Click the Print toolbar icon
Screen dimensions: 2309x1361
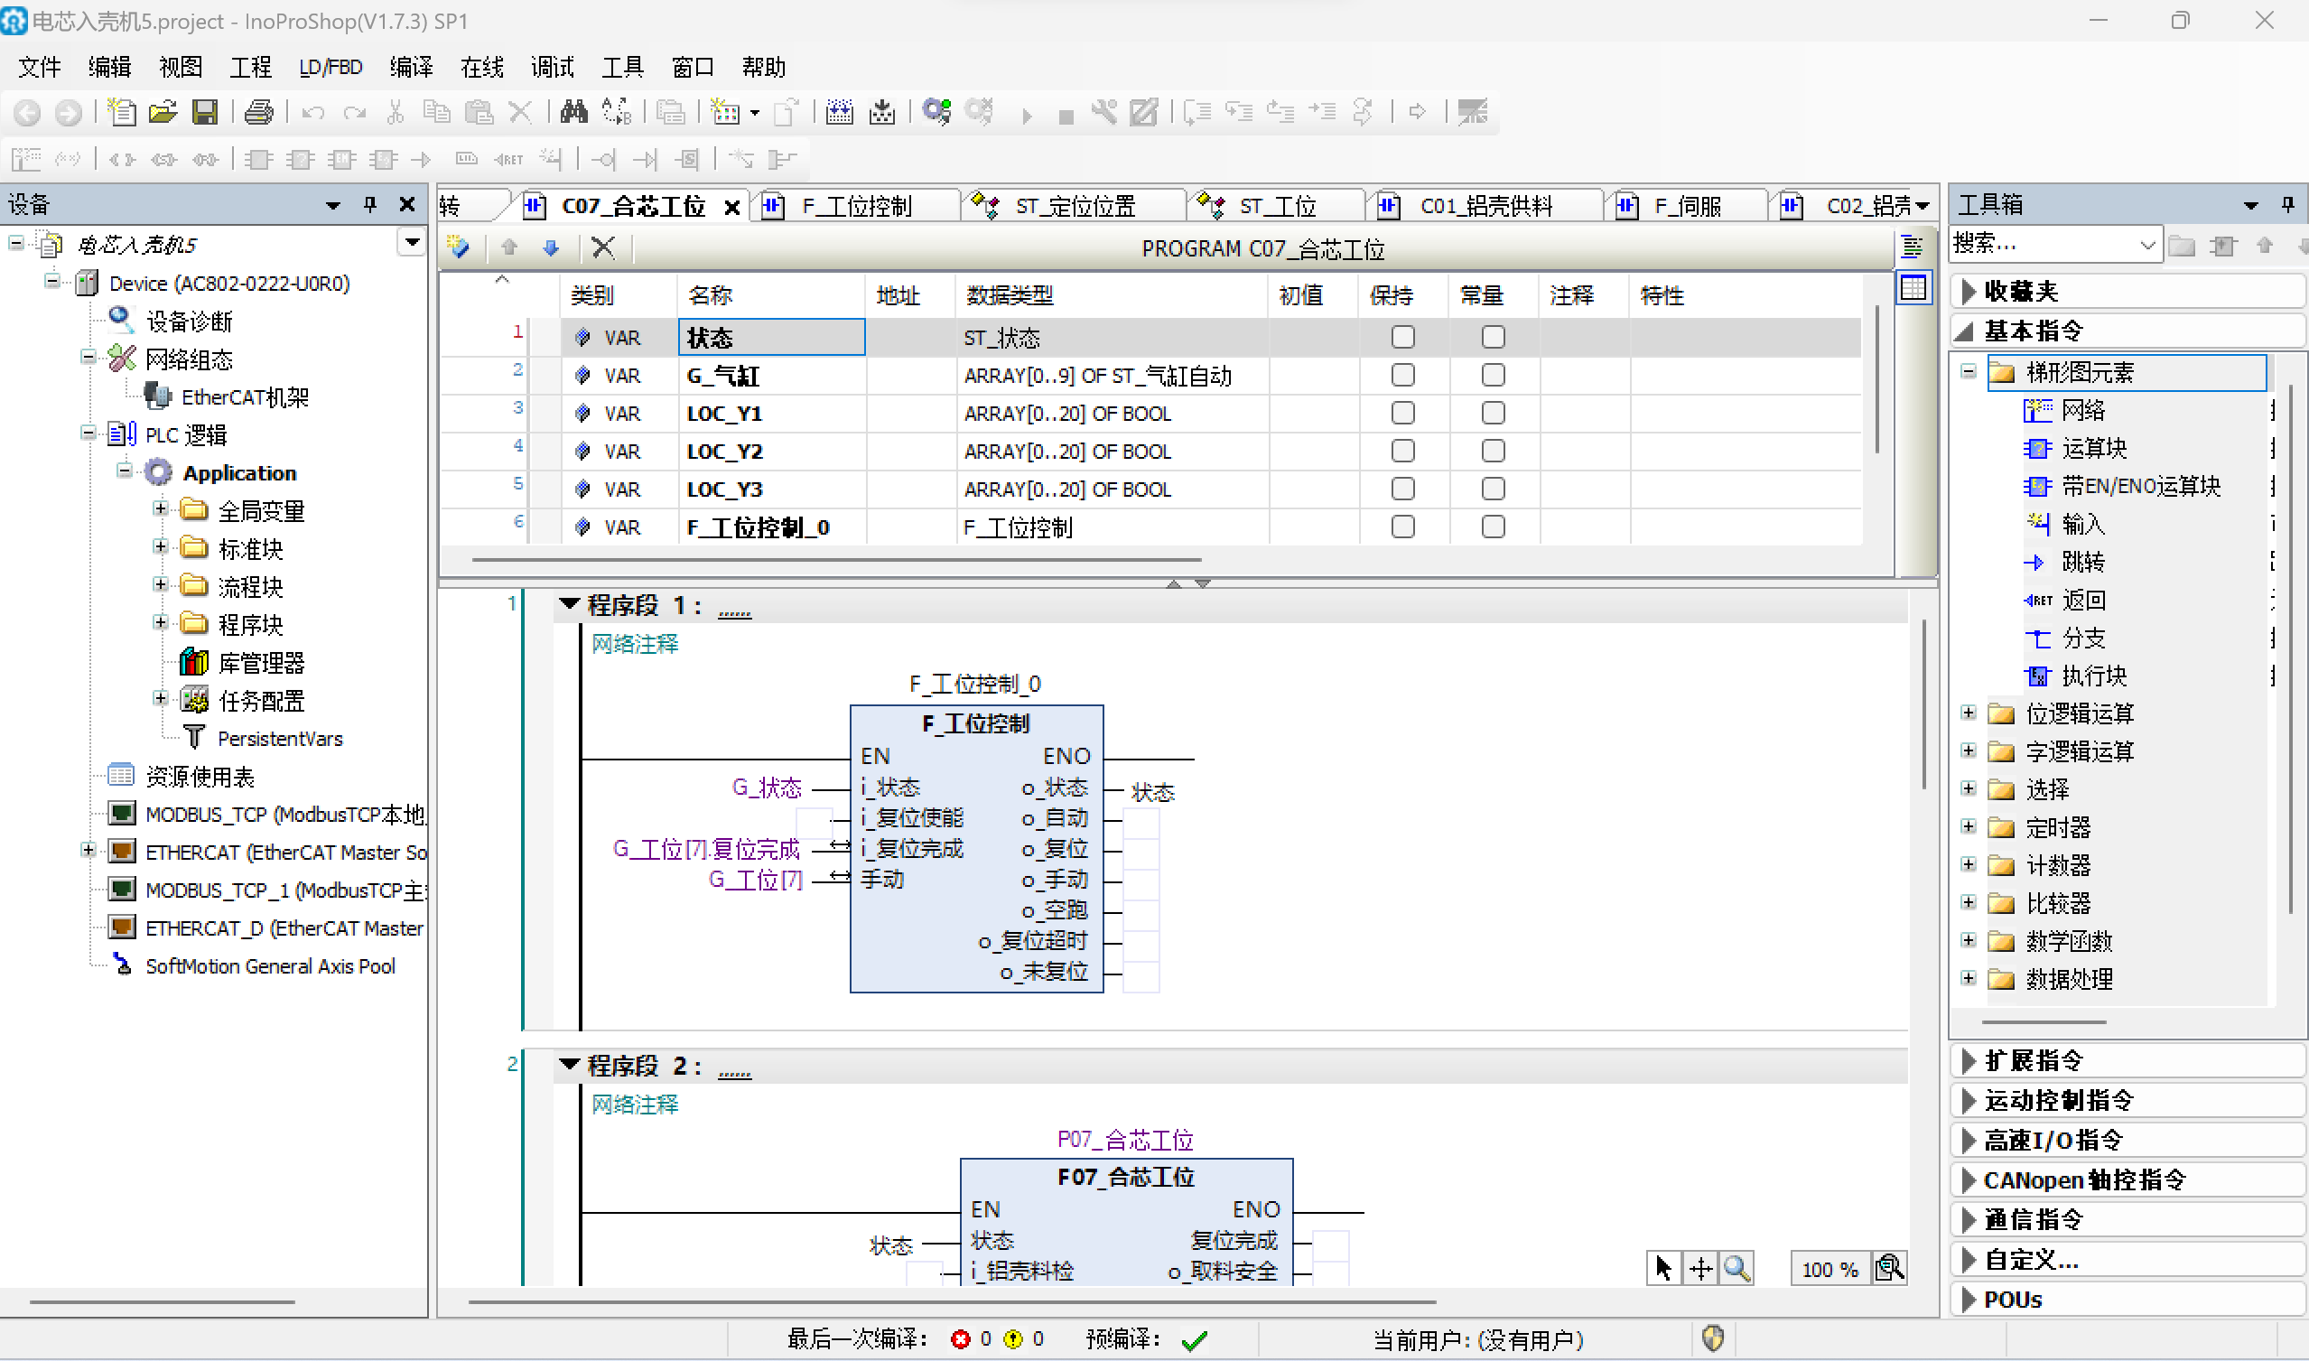point(258,112)
